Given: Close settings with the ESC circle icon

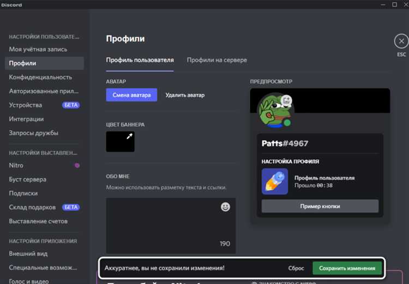Looking at the screenshot, I should pos(401,41).
